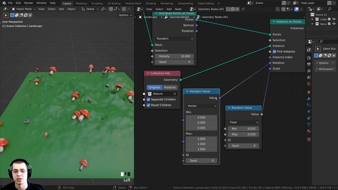Switch to the Shading workspace tab

coord(151,4)
